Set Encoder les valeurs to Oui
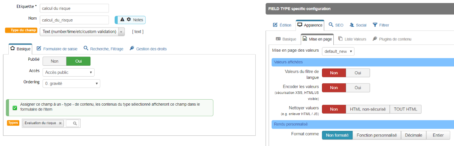 (358, 88)
